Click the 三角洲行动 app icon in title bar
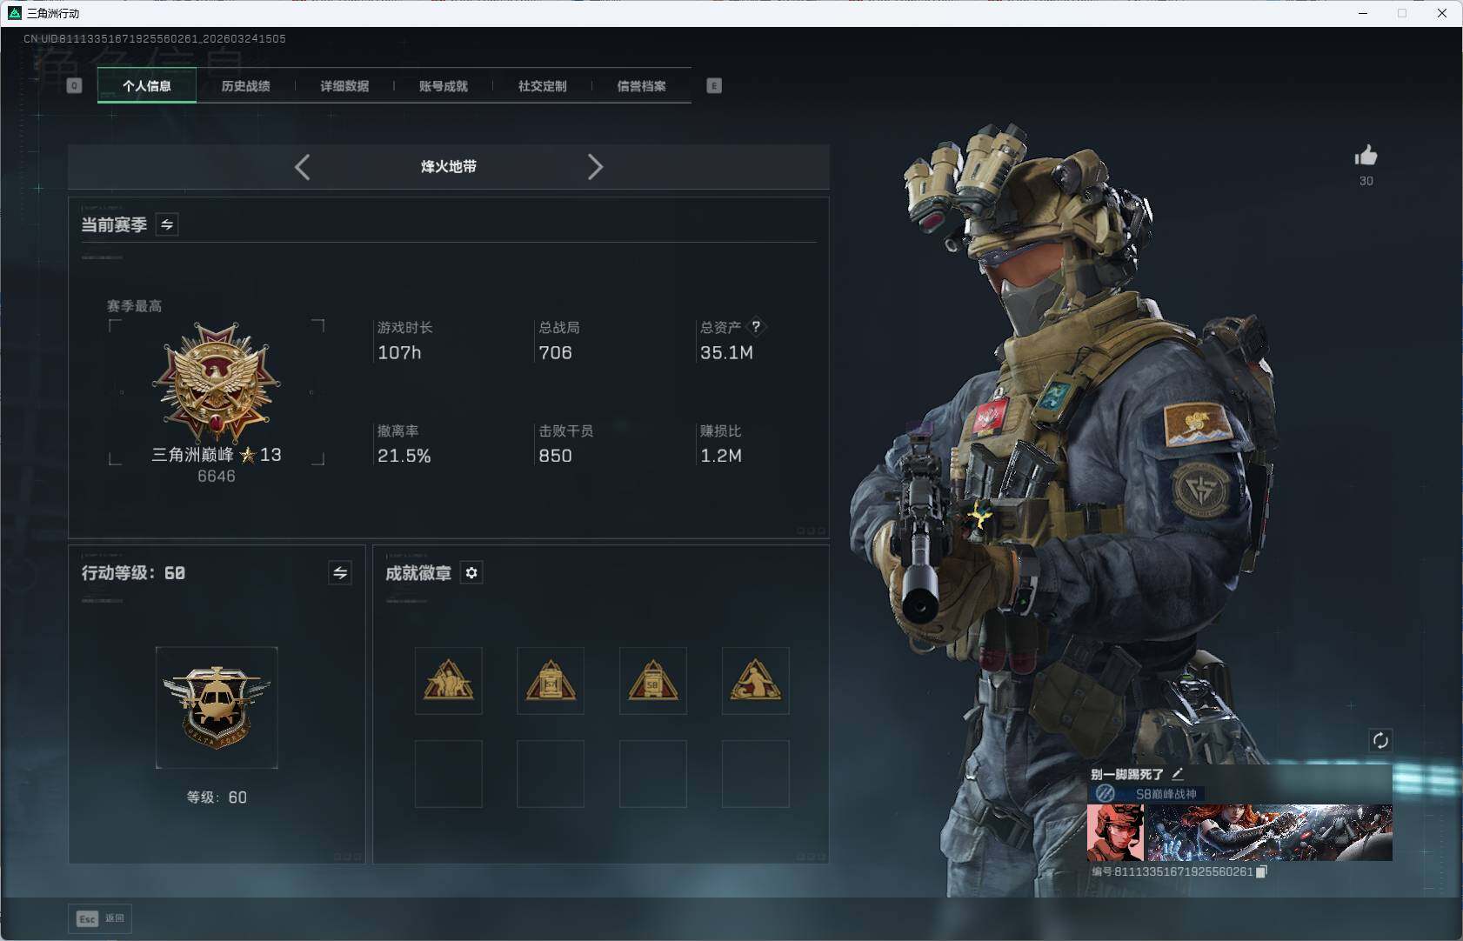 (x=15, y=13)
